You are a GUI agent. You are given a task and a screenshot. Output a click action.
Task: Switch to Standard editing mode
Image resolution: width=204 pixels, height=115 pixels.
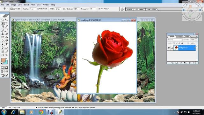point(3,67)
